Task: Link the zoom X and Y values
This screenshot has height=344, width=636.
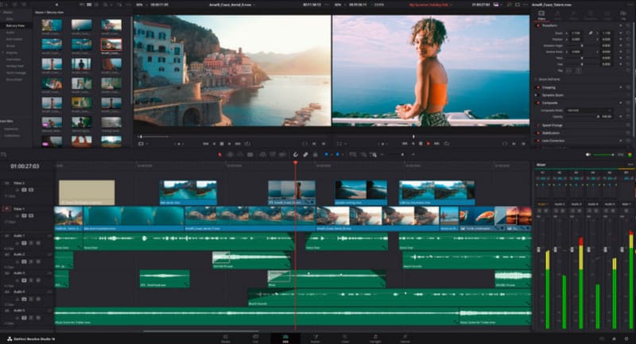Action: click(x=591, y=33)
